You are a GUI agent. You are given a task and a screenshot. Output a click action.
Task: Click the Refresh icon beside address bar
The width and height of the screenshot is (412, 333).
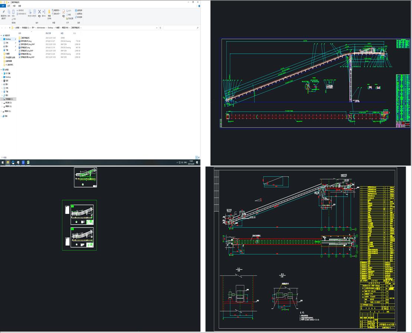point(160,27)
